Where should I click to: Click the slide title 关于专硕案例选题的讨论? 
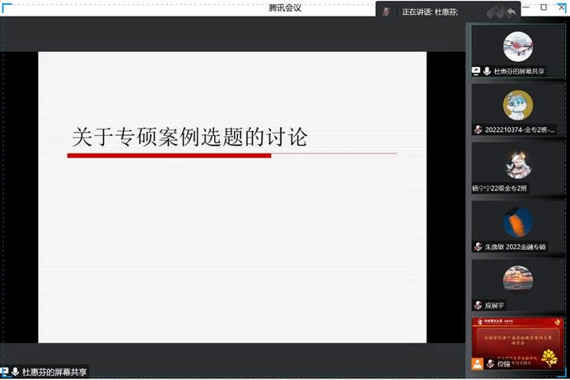coord(189,137)
